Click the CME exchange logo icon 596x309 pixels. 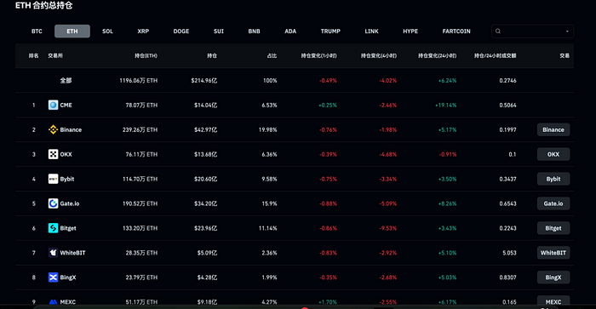53,105
